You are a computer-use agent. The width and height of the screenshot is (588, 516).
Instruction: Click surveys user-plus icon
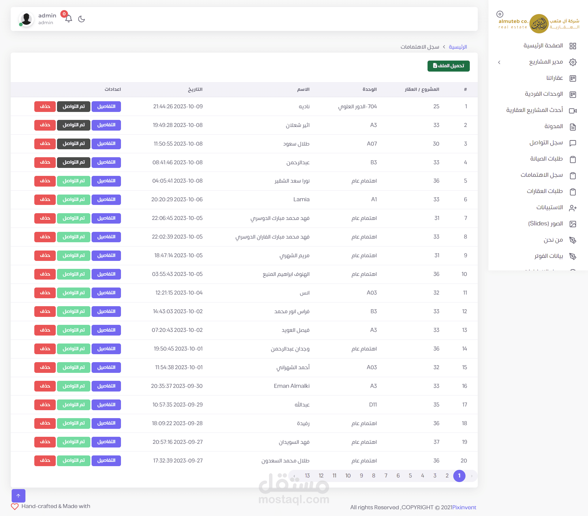[x=573, y=208]
